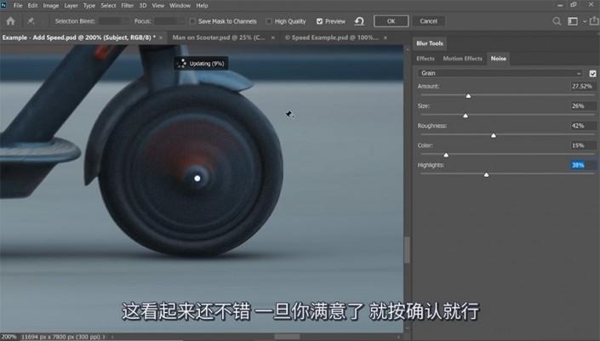The height and width of the screenshot is (341, 600).
Task: Expand the workspace switcher chevron
Action: point(585,22)
